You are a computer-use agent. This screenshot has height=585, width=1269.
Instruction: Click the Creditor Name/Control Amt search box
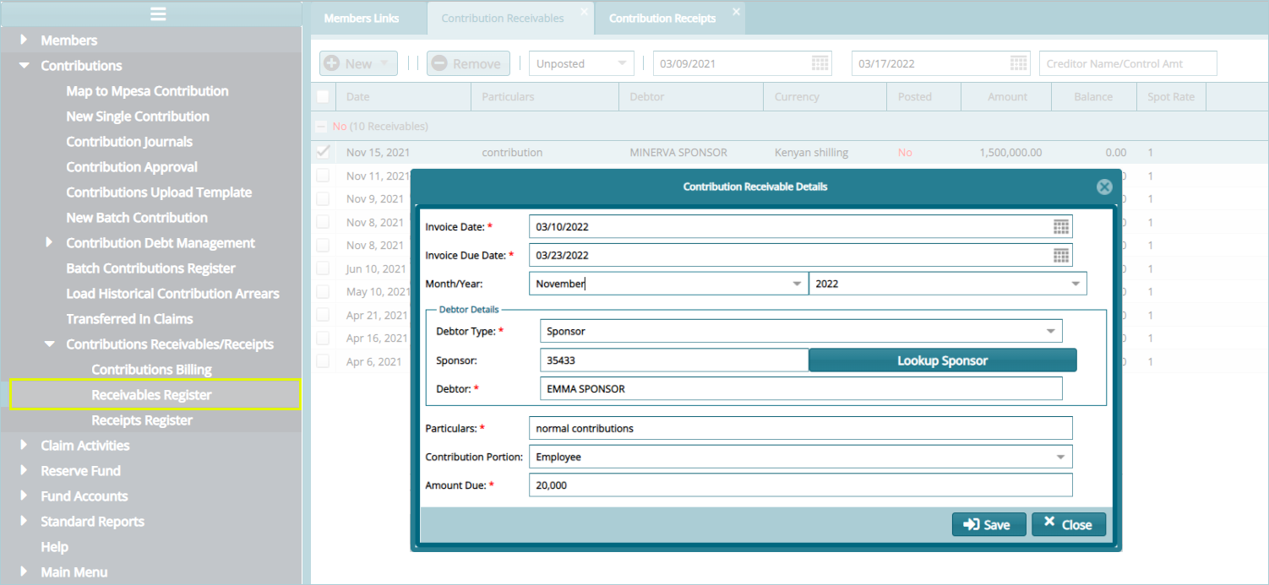tap(1128, 63)
